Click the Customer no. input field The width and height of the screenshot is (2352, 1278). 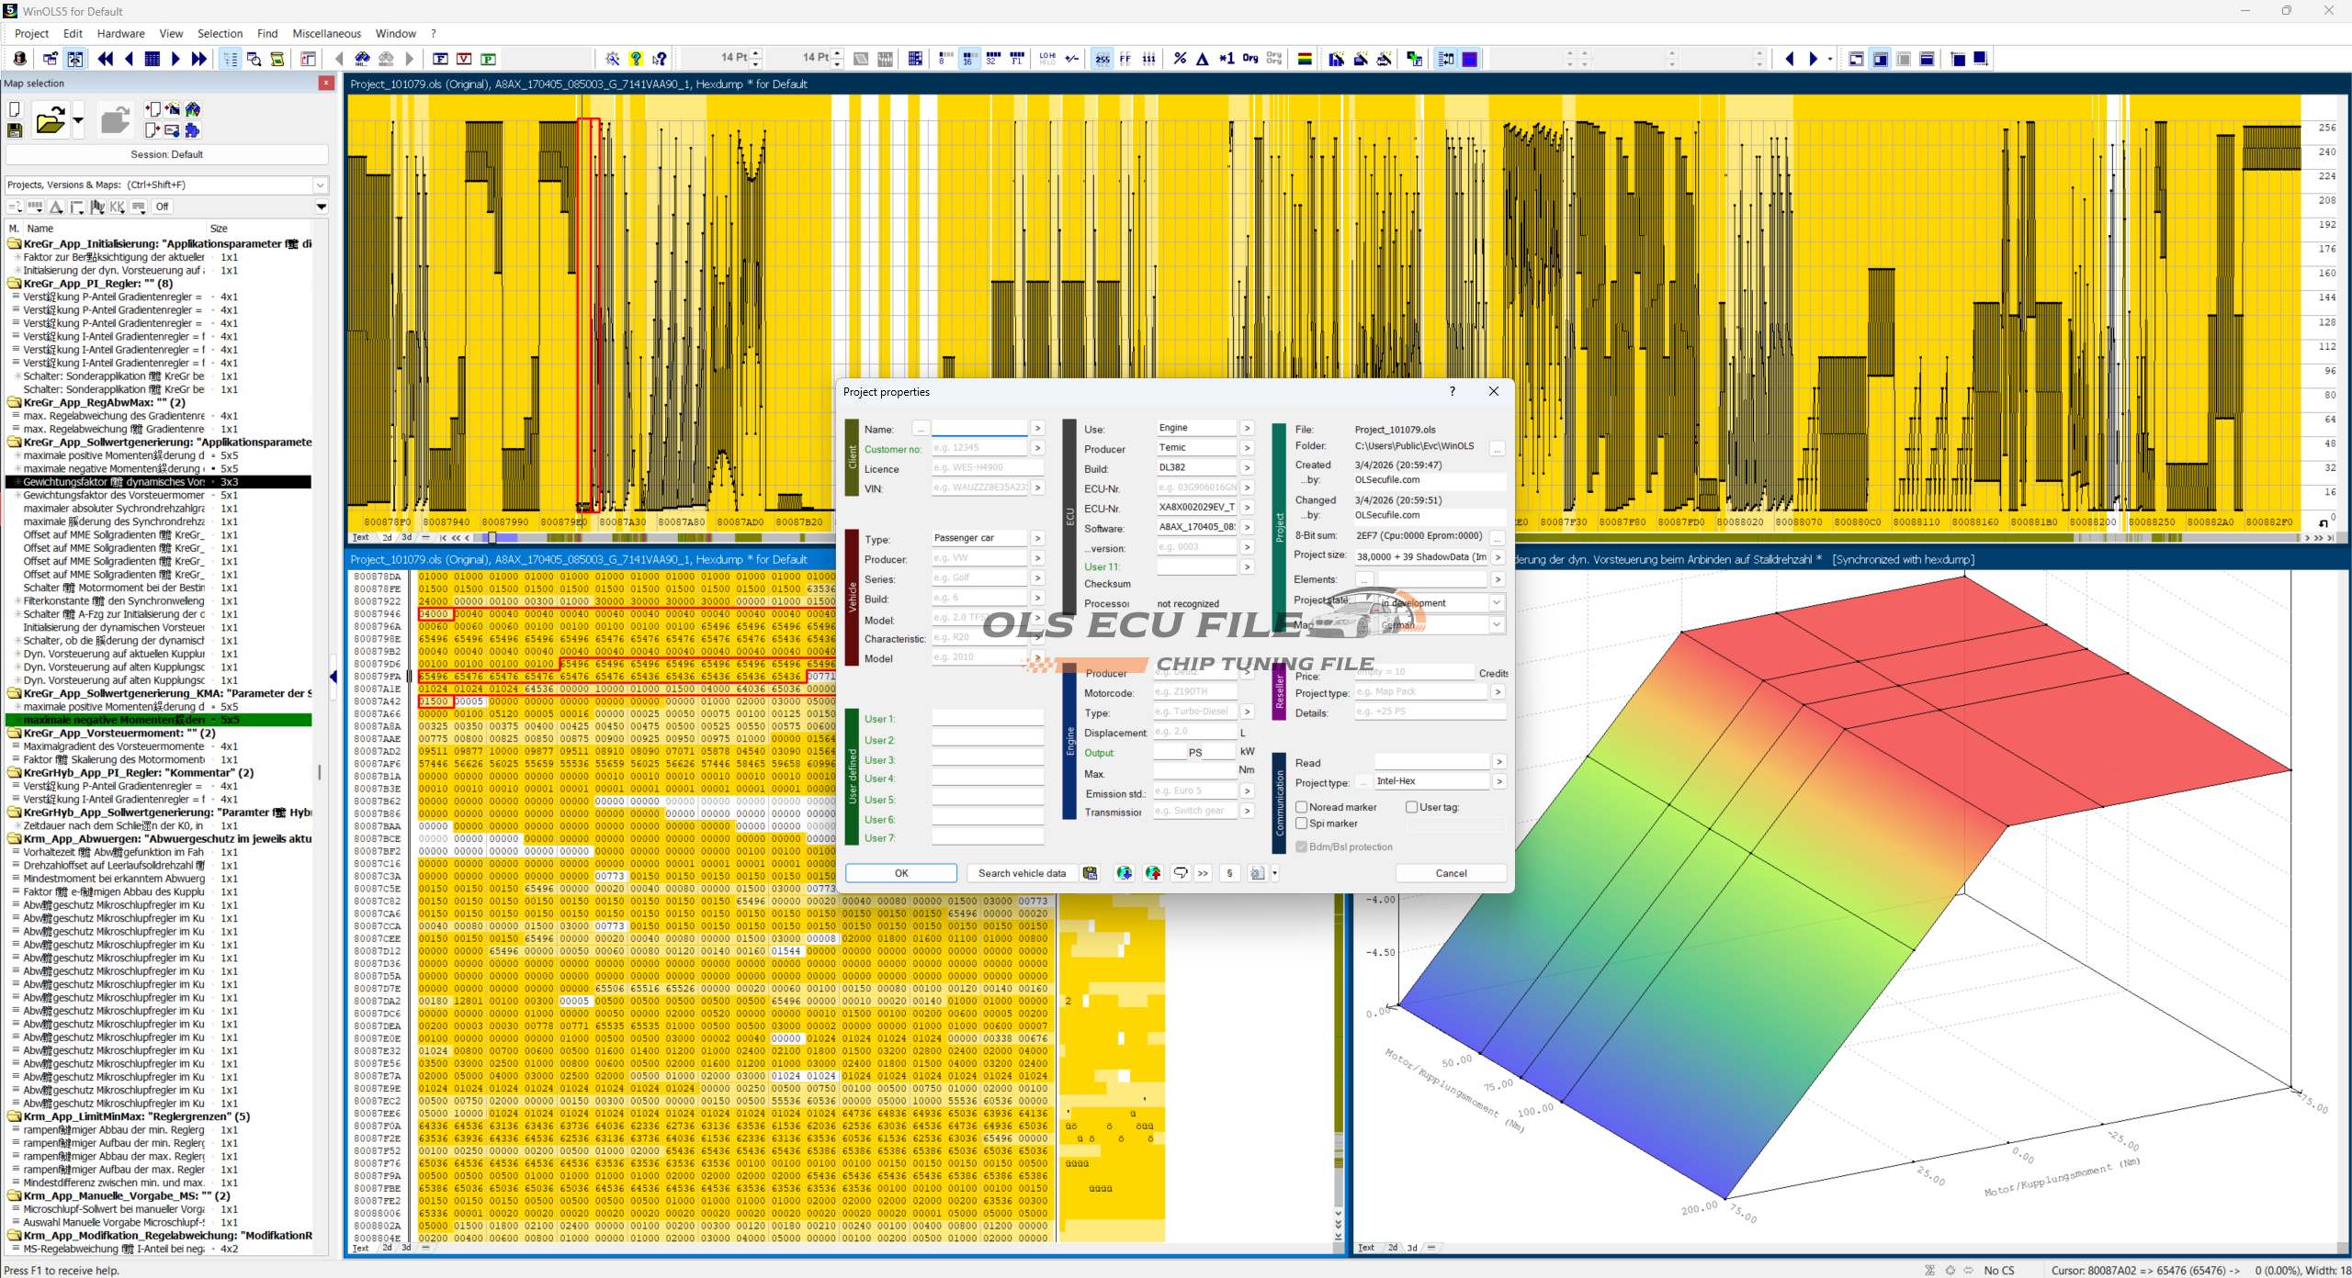(x=978, y=448)
